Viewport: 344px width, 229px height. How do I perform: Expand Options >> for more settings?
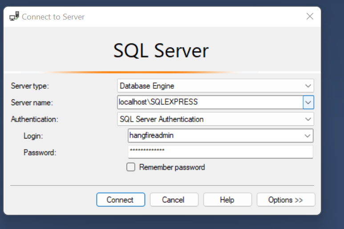coord(286,199)
